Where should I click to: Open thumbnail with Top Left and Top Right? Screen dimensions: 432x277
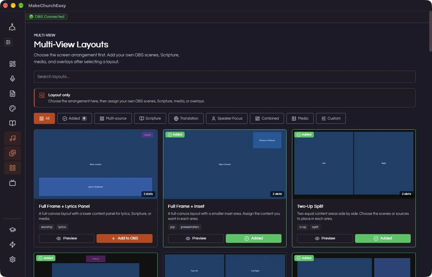225,265
